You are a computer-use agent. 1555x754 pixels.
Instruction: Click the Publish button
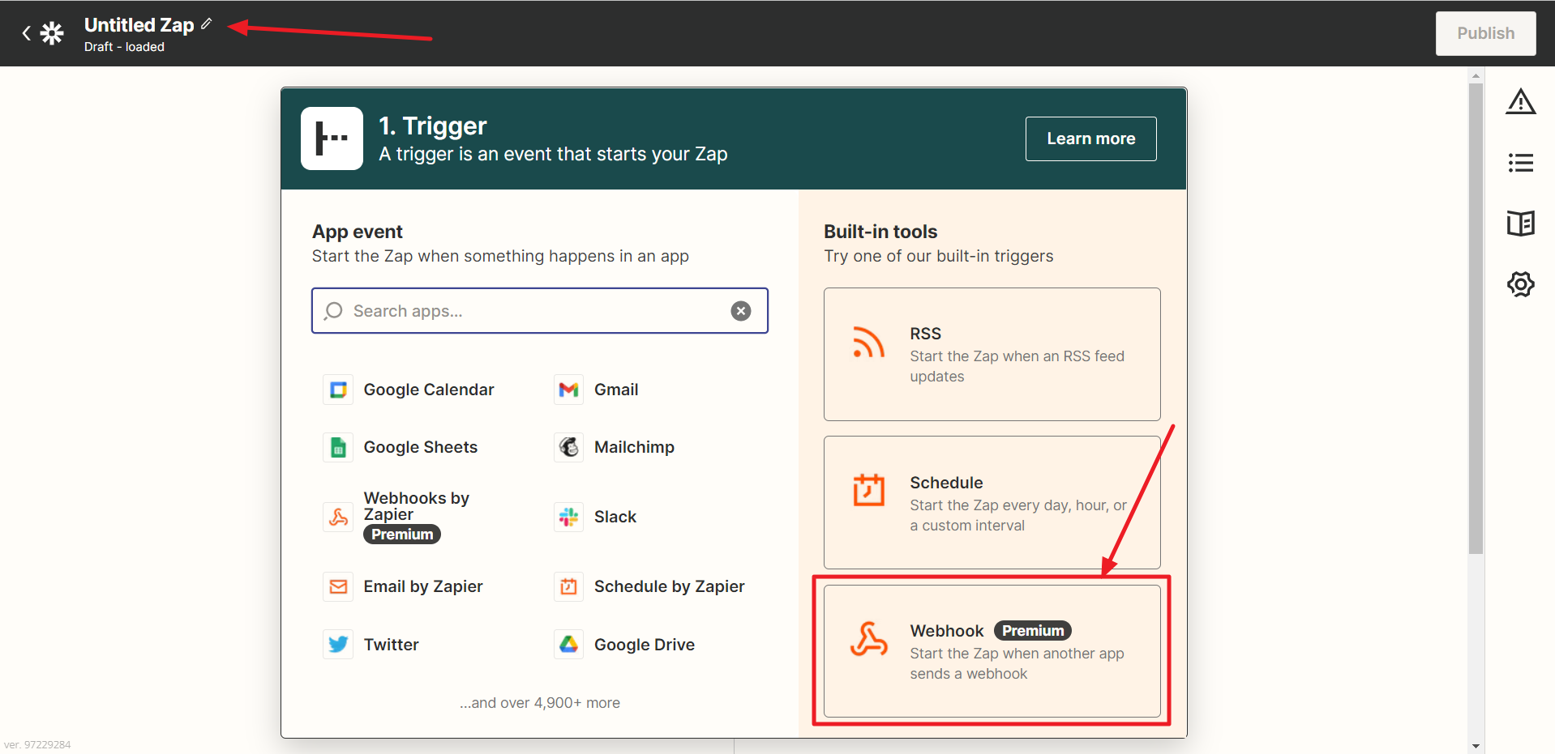[1485, 33]
